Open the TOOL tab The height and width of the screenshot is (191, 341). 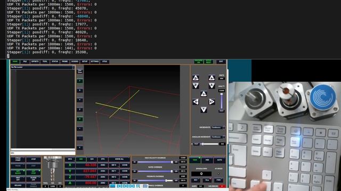45,62
